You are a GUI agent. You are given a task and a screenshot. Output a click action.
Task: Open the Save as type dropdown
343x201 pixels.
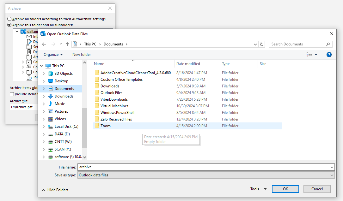click(206, 175)
